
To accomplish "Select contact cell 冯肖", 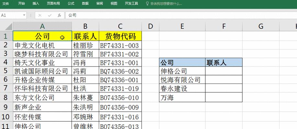I will pyautogui.click(x=86, y=63).
